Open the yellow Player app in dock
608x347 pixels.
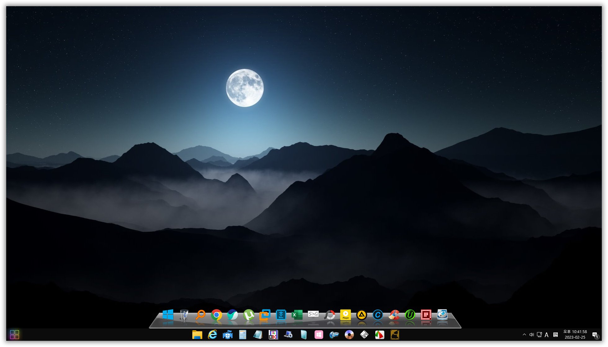coord(346,315)
